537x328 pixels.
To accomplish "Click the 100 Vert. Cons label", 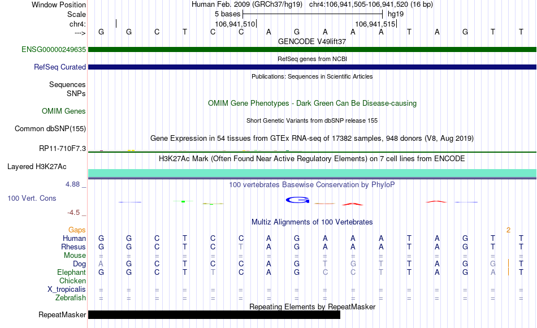I will coord(32,198).
